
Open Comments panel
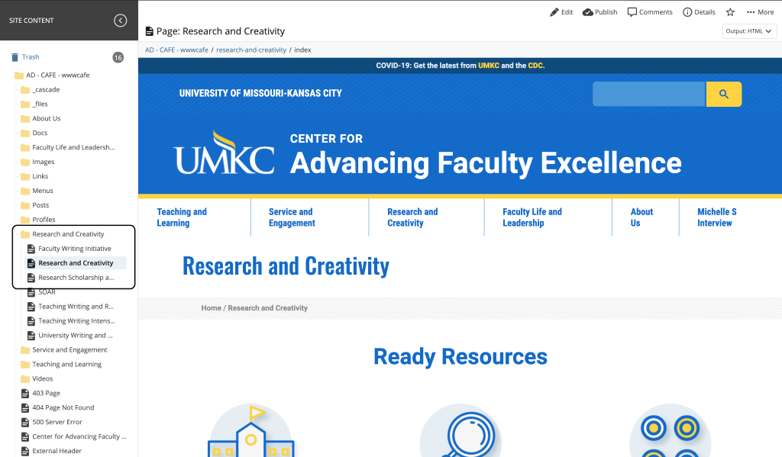(650, 12)
